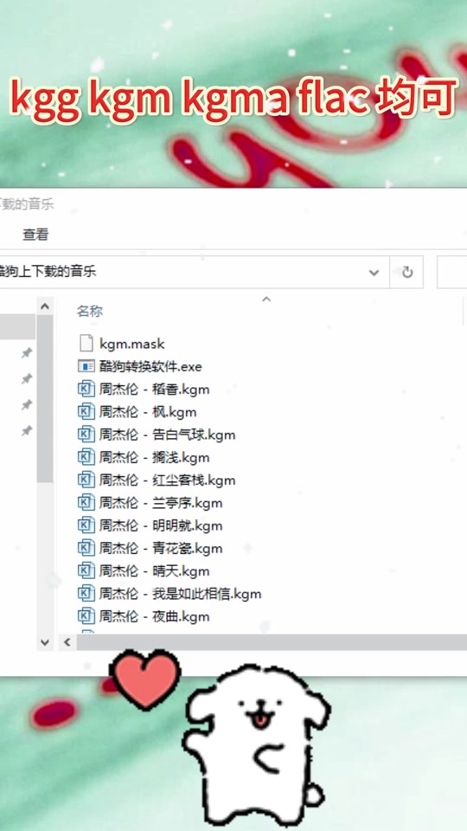Click the search box beside the refresh button
This screenshot has height=831, width=467.
[451, 273]
